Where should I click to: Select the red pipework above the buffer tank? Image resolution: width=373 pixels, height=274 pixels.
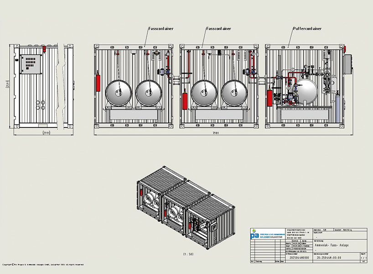pyautogui.click(x=292, y=73)
